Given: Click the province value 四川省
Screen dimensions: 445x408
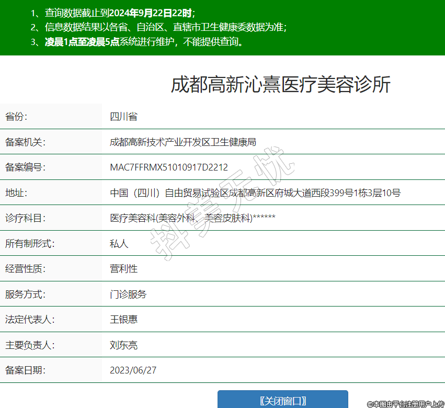Looking at the screenshot, I should point(123,117).
